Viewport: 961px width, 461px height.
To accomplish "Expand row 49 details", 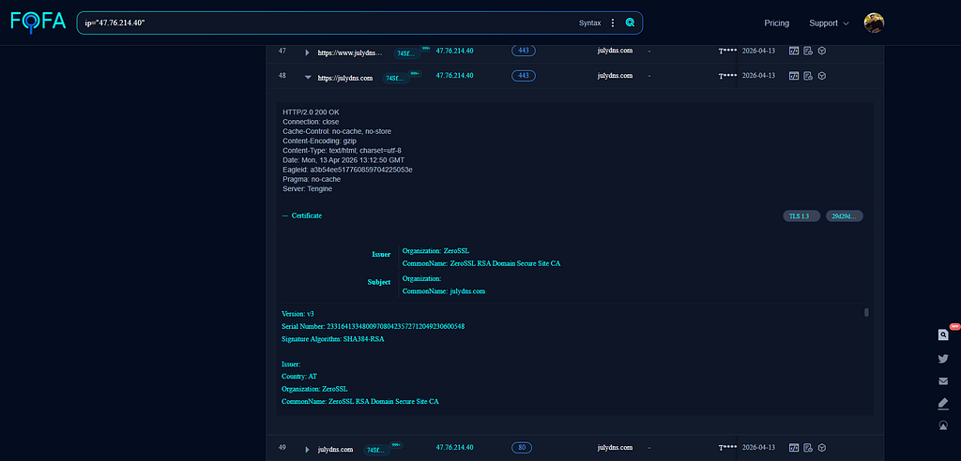I will pos(307,450).
